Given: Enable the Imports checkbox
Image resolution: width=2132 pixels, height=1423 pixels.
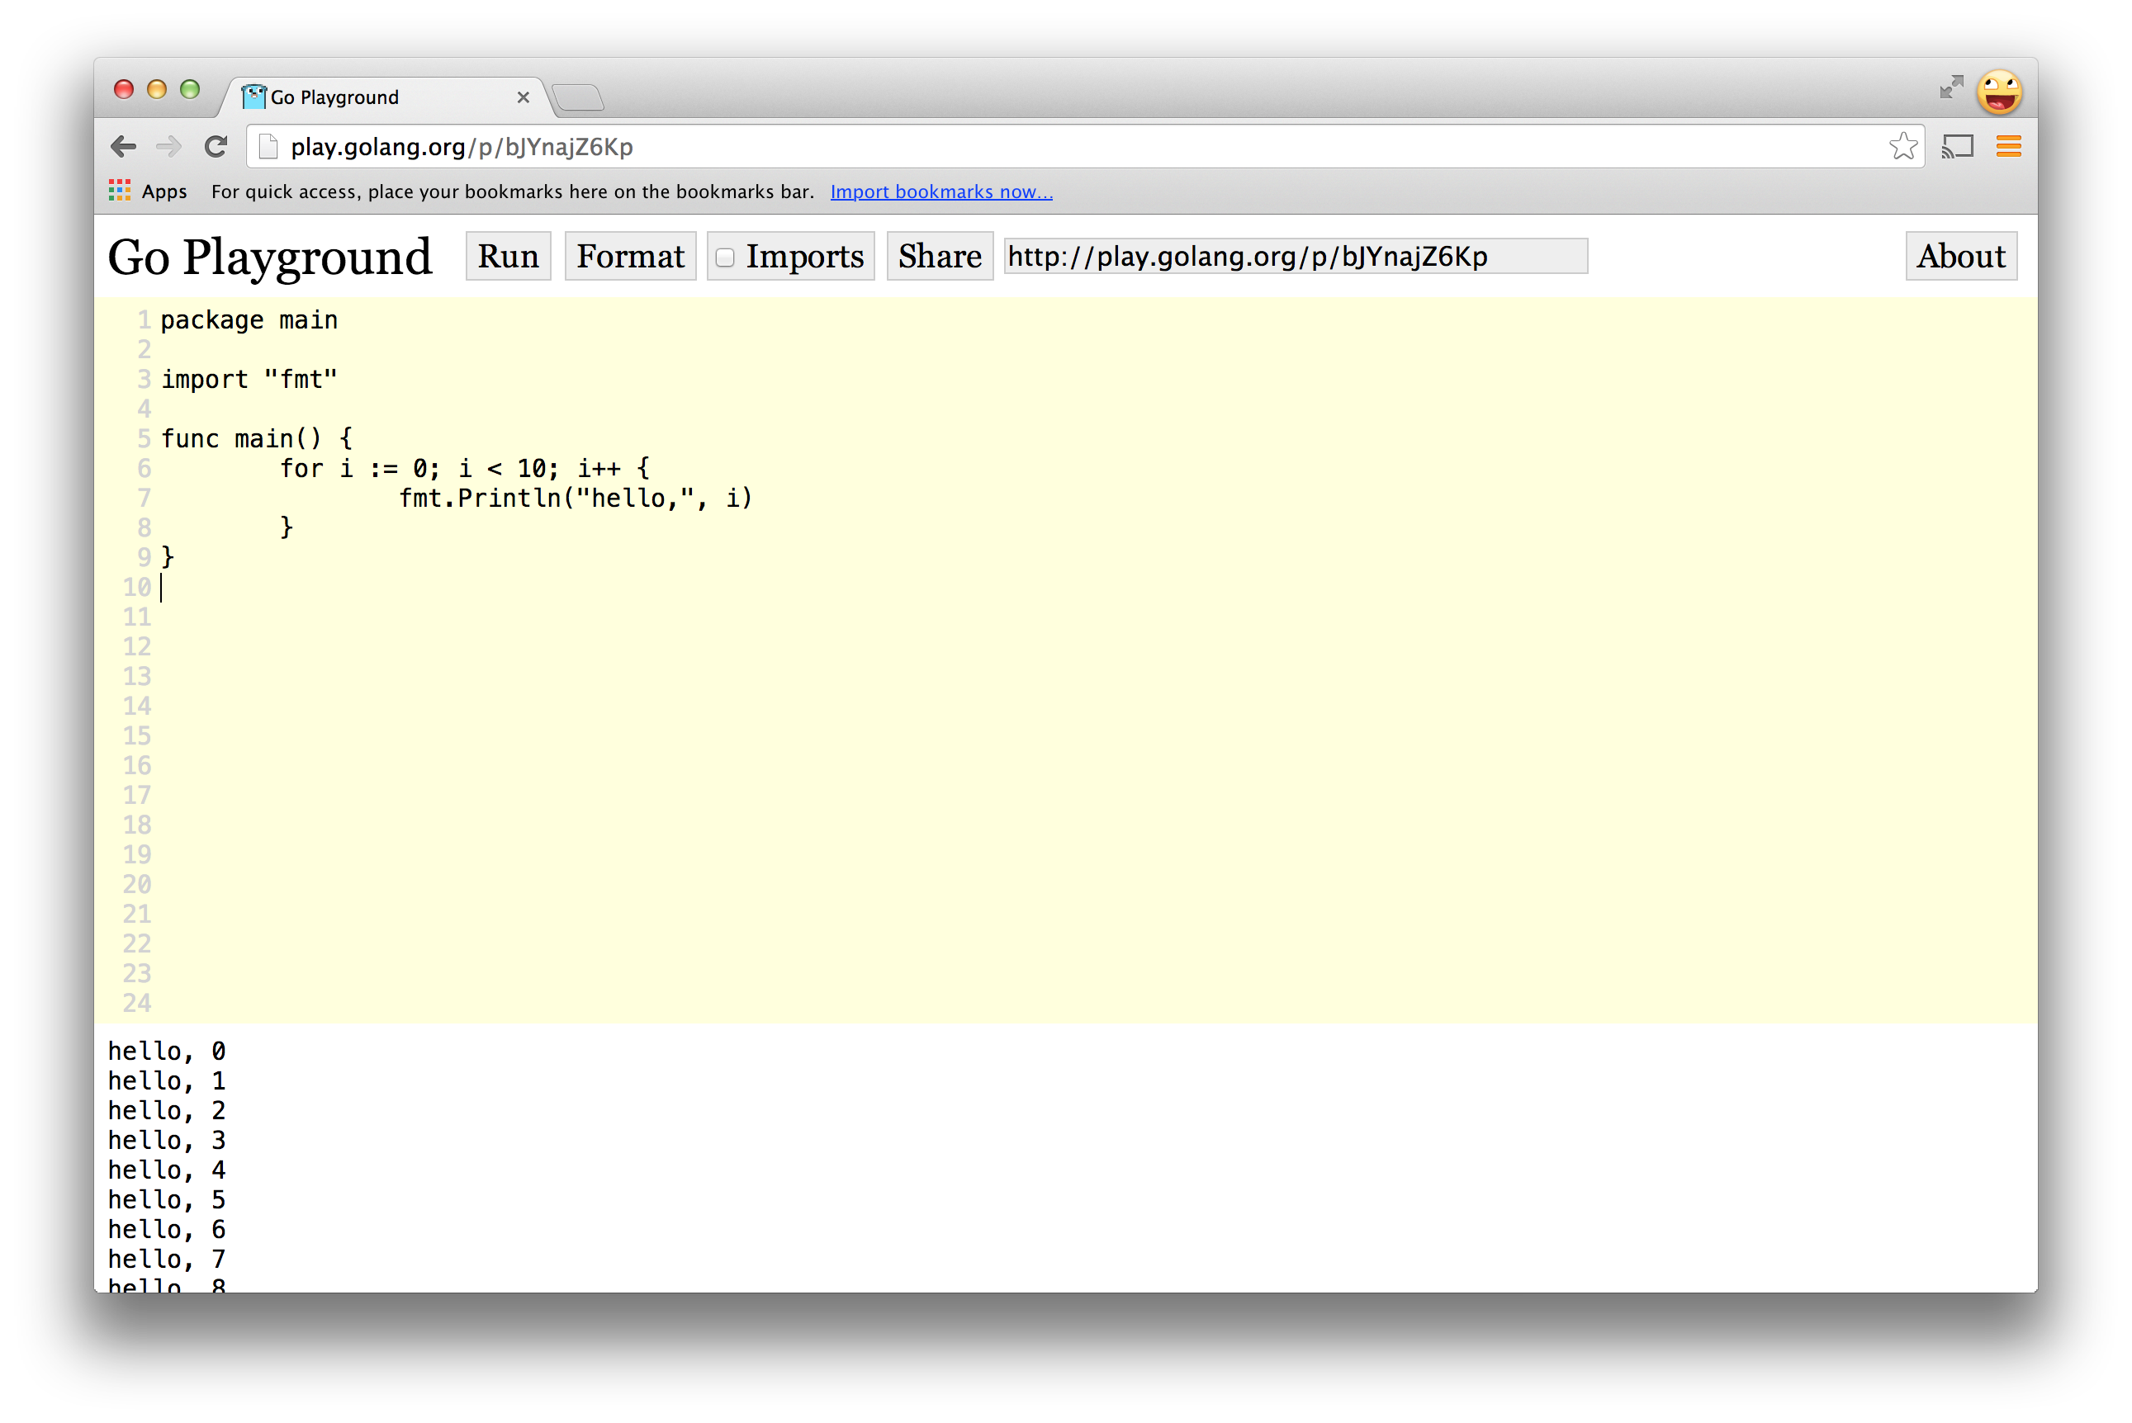Looking at the screenshot, I should click(724, 257).
